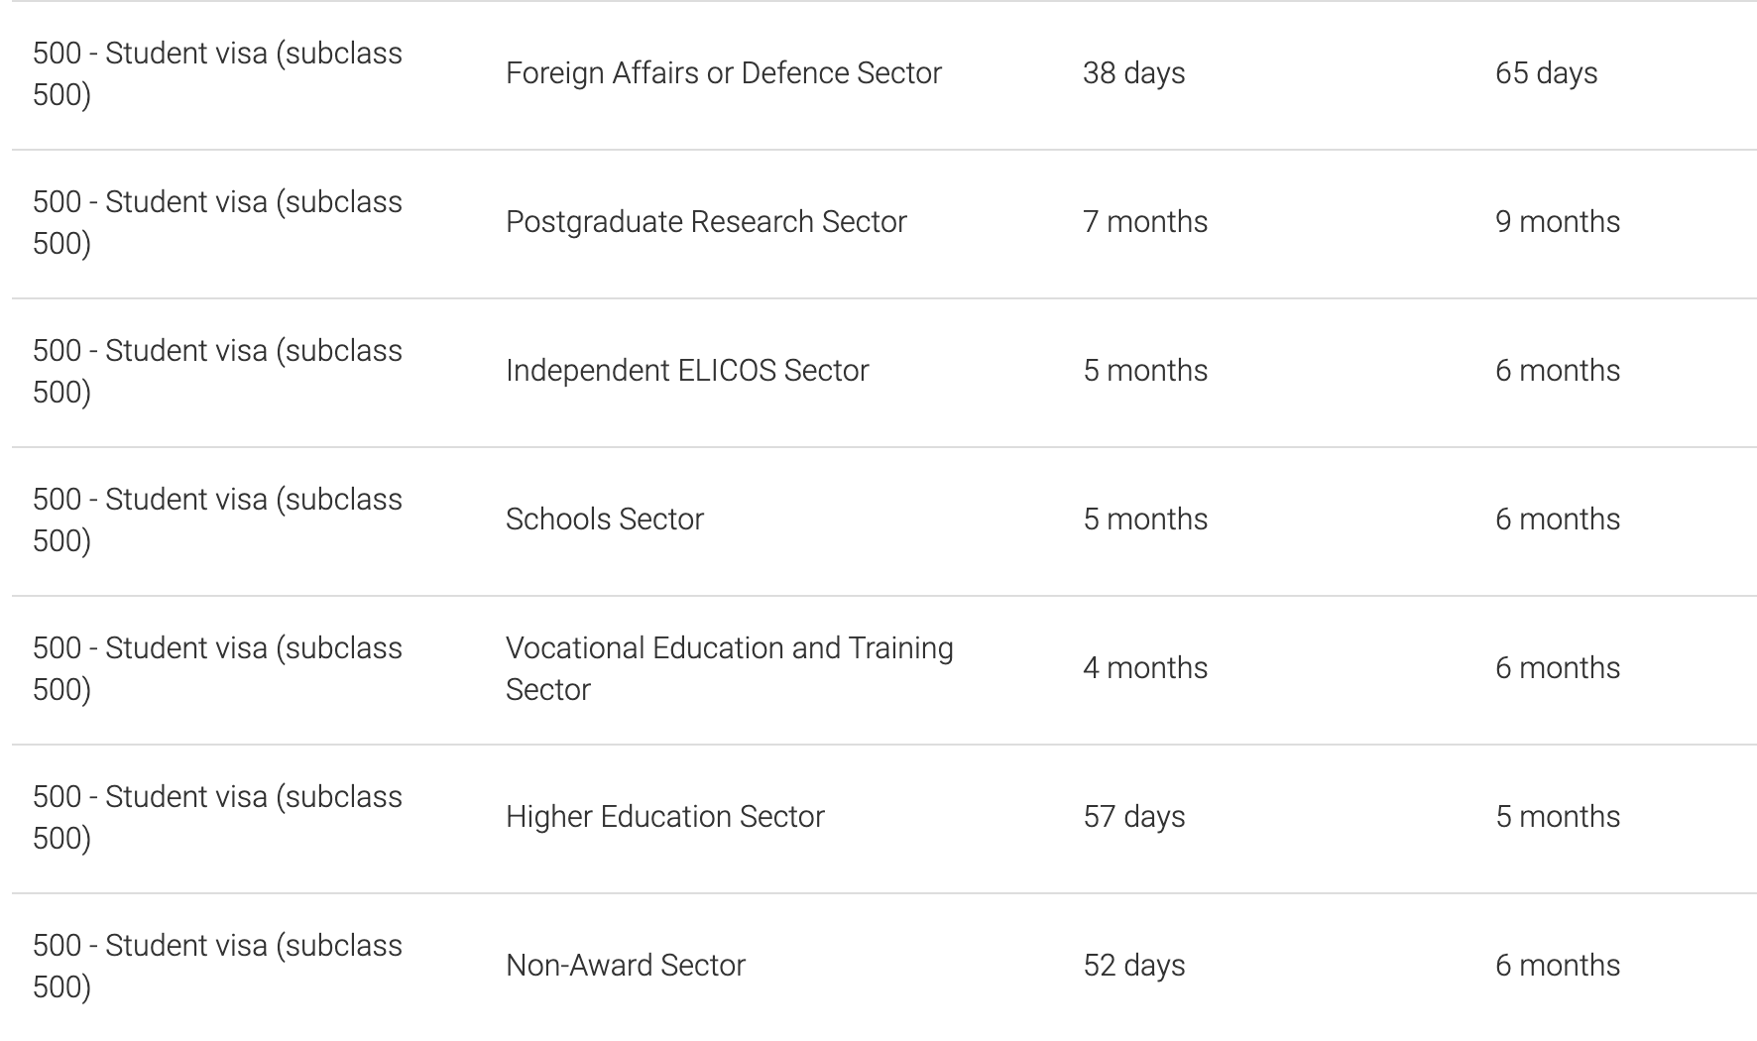Click 6 months in Non-Award Sector row
The height and width of the screenshot is (1041, 1757).
1558,966
